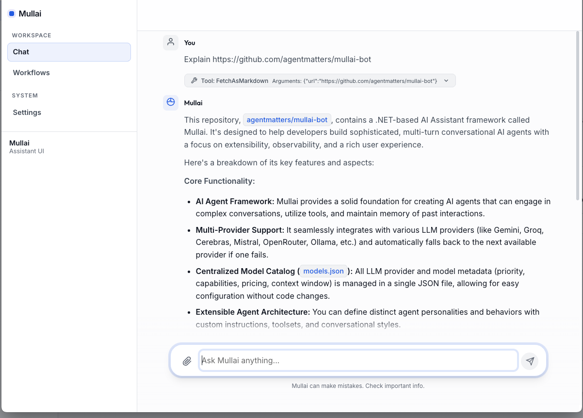
Task: Click the Assistant UI subtitle text
Action: (27, 151)
